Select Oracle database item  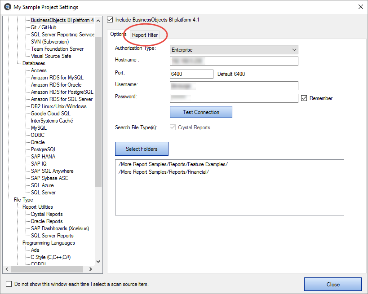pos(38,142)
